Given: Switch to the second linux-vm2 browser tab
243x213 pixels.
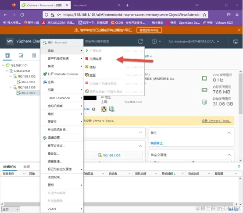Looking at the screenshot, I should tap(96, 5).
